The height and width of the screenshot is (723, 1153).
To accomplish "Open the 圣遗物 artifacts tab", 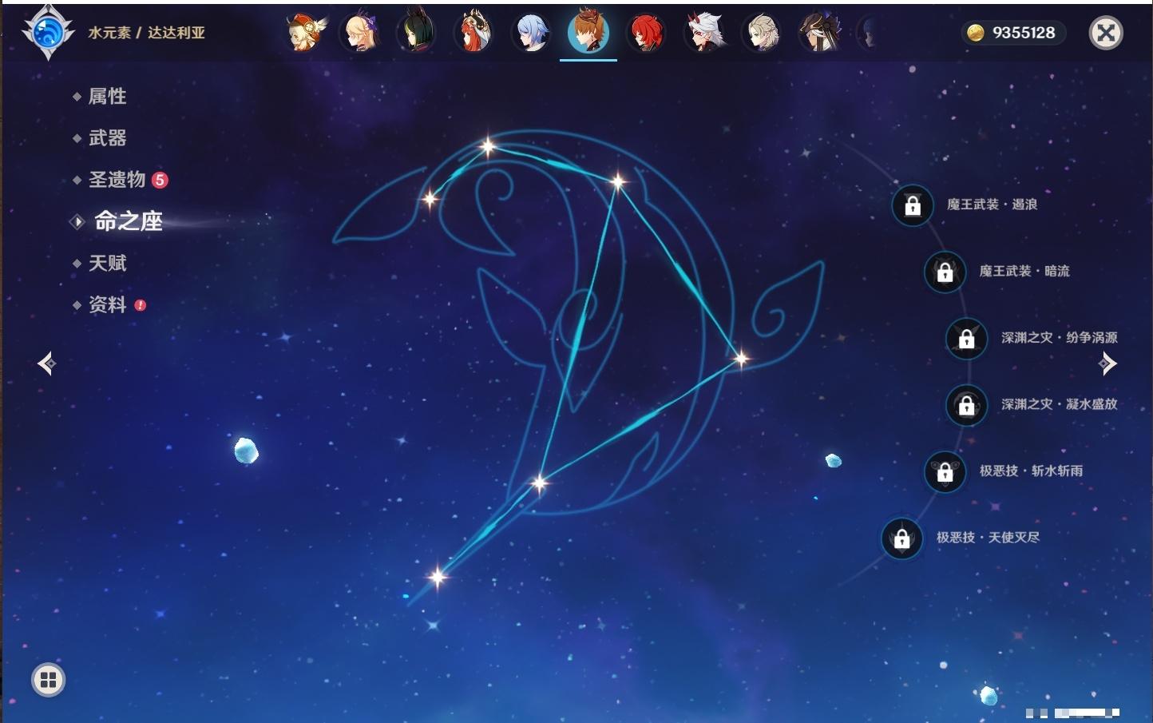I will 117,180.
